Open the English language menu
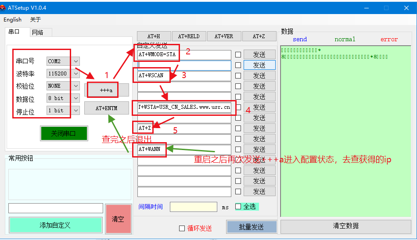Viewport: 417px width, 240px height. tap(12, 20)
